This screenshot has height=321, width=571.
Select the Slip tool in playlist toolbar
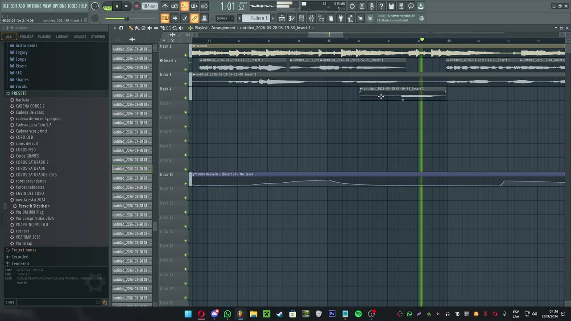coord(156,28)
